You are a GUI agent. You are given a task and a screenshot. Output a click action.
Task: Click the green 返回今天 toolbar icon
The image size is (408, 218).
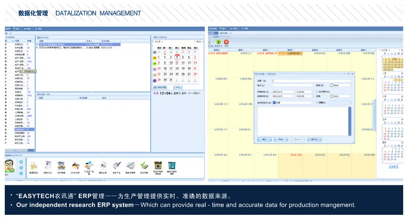[218, 42]
